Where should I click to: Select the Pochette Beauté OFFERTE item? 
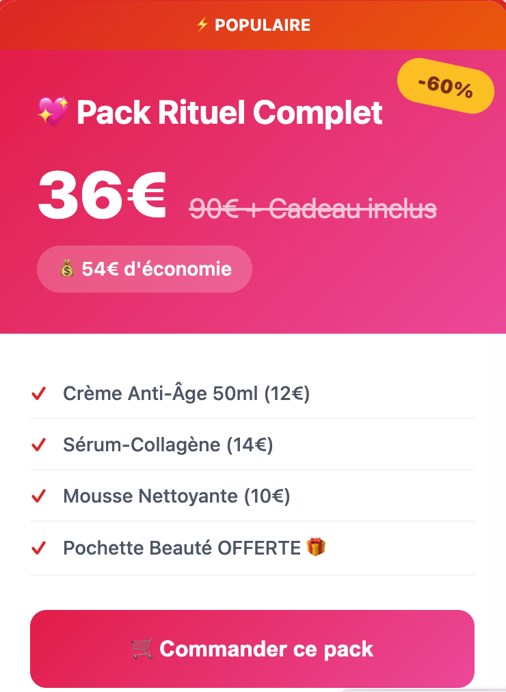point(182,548)
